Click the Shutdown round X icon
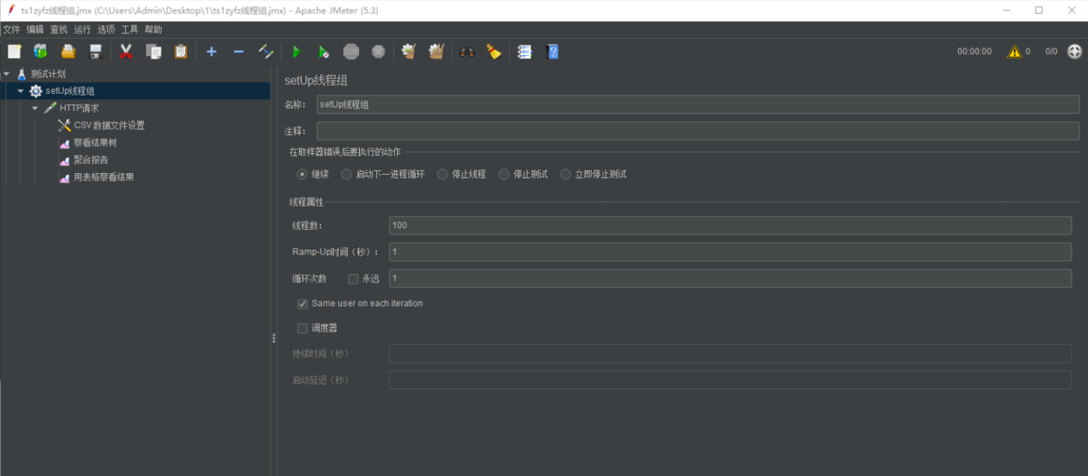Screen dimensions: 1088x476 (x=378, y=52)
